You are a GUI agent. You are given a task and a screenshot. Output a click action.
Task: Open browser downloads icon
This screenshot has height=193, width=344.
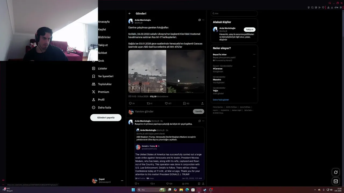(x=332, y=8)
